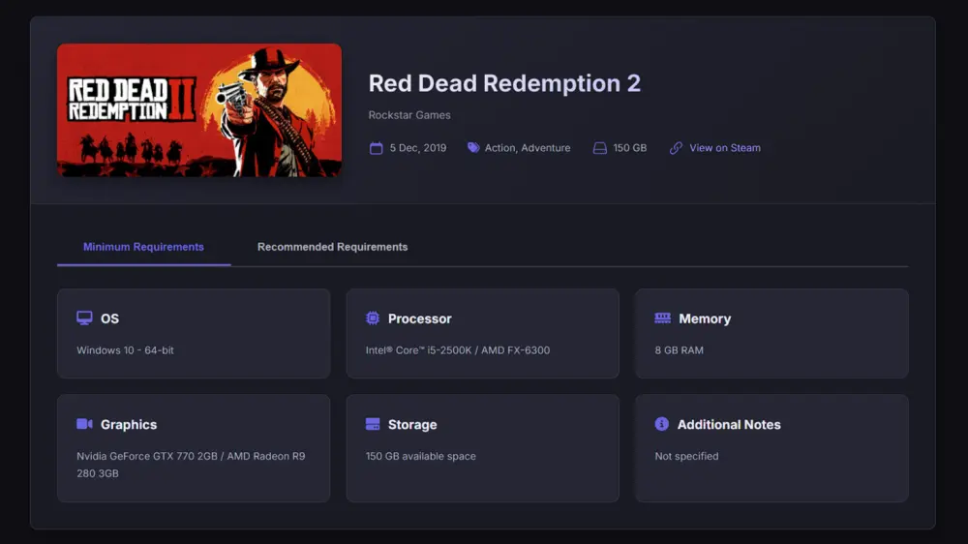Open the View on Steam link
The width and height of the screenshot is (968, 544).
(725, 148)
